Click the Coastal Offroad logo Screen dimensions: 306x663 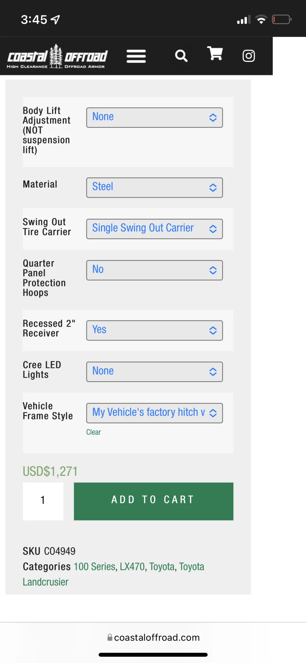pos(57,56)
